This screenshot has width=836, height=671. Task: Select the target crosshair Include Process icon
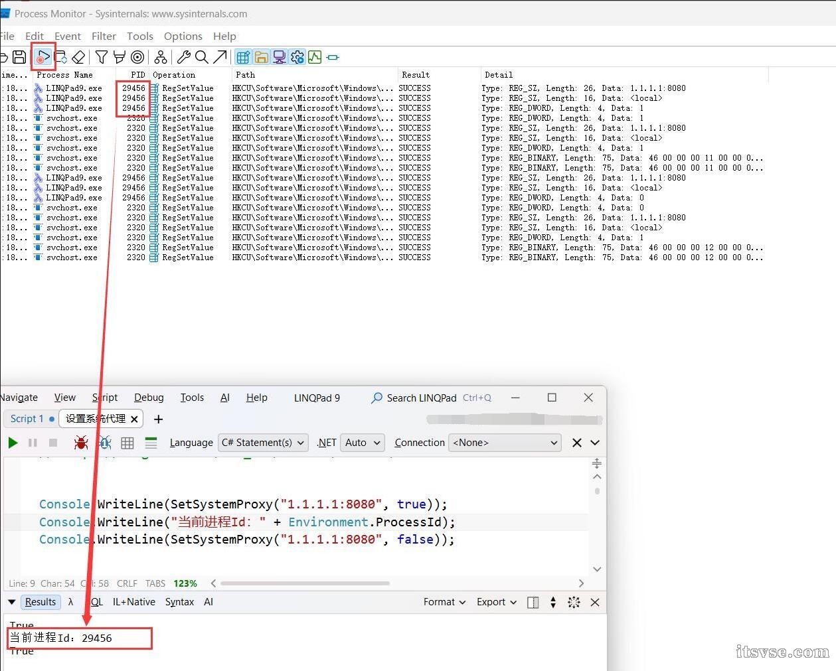(137, 57)
